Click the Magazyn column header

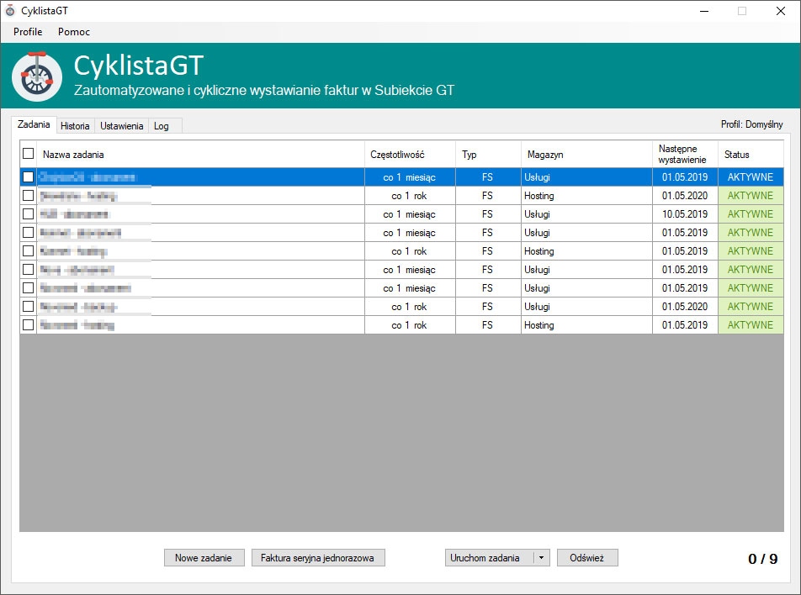545,155
